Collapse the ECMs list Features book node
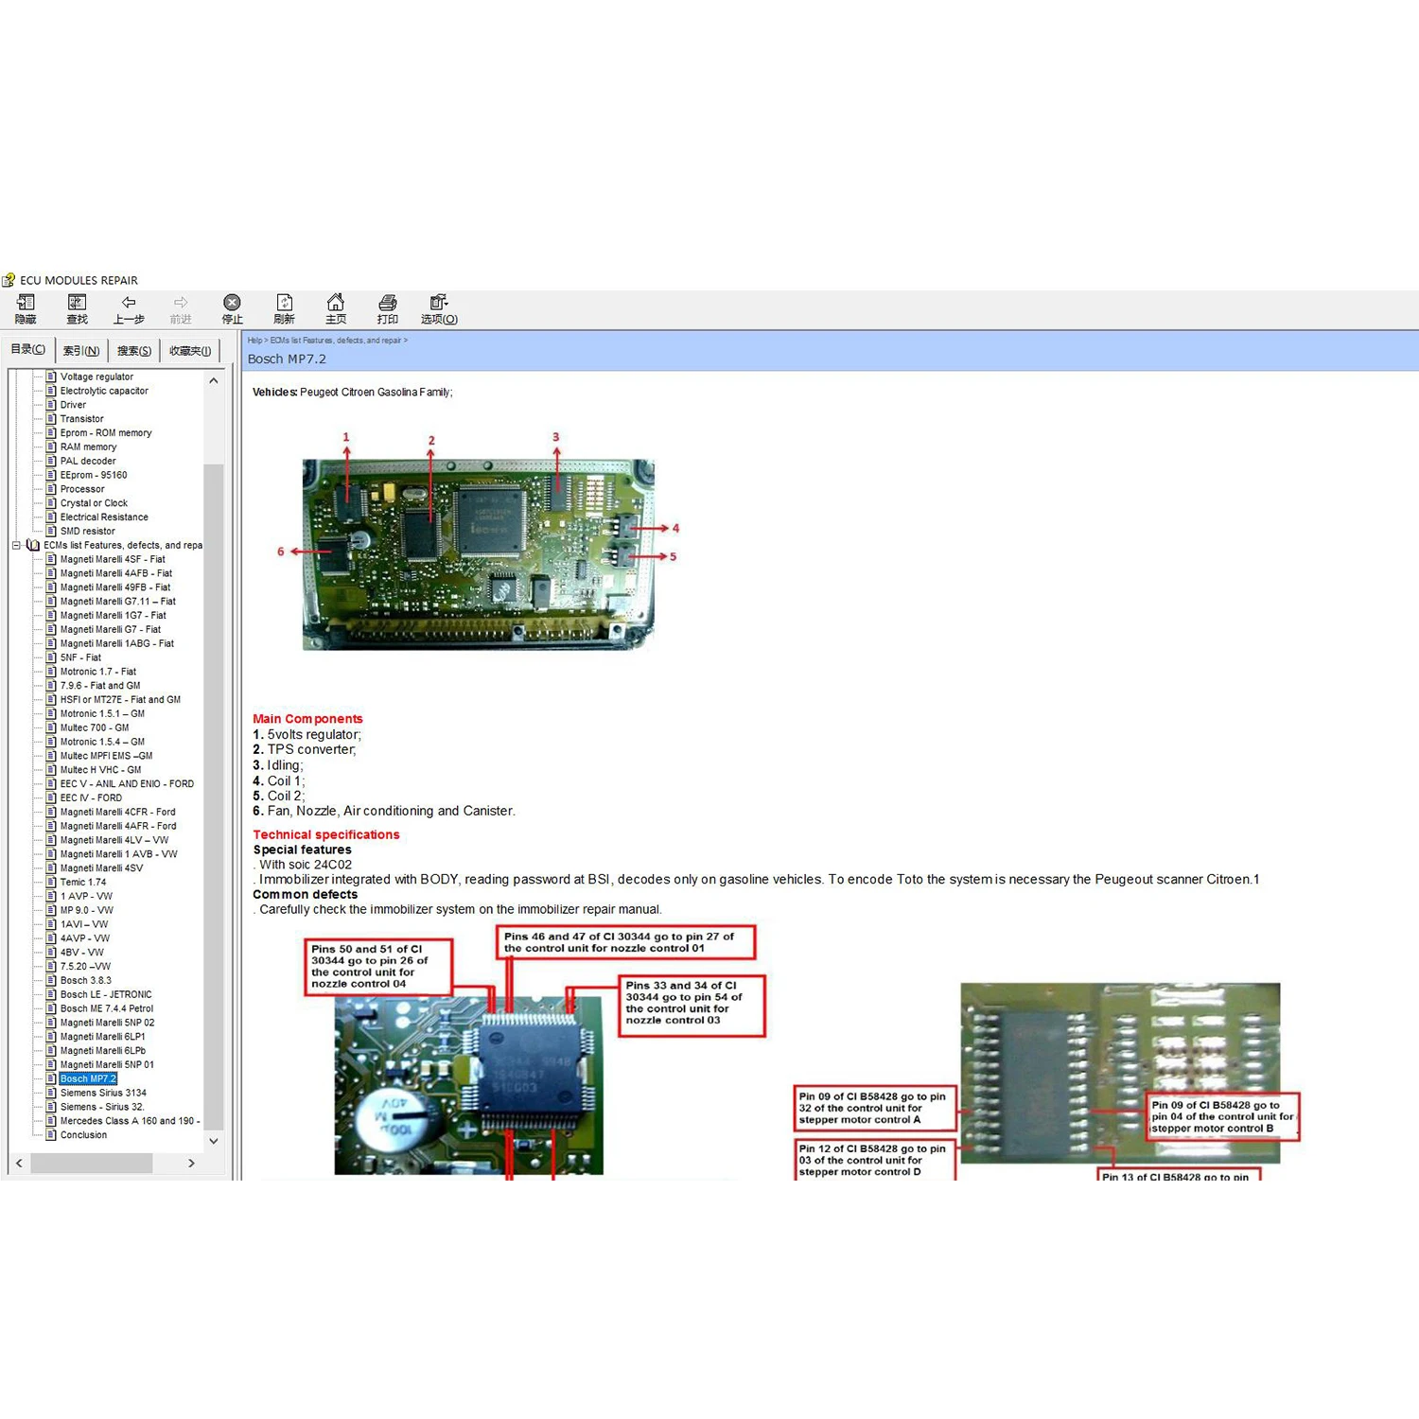Screen dimensions: 1419x1419 pos(14,545)
